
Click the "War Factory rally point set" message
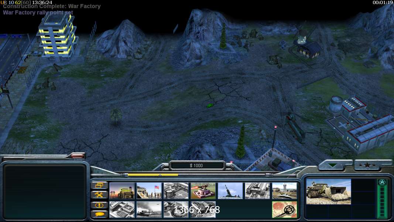[x=38, y=13]
